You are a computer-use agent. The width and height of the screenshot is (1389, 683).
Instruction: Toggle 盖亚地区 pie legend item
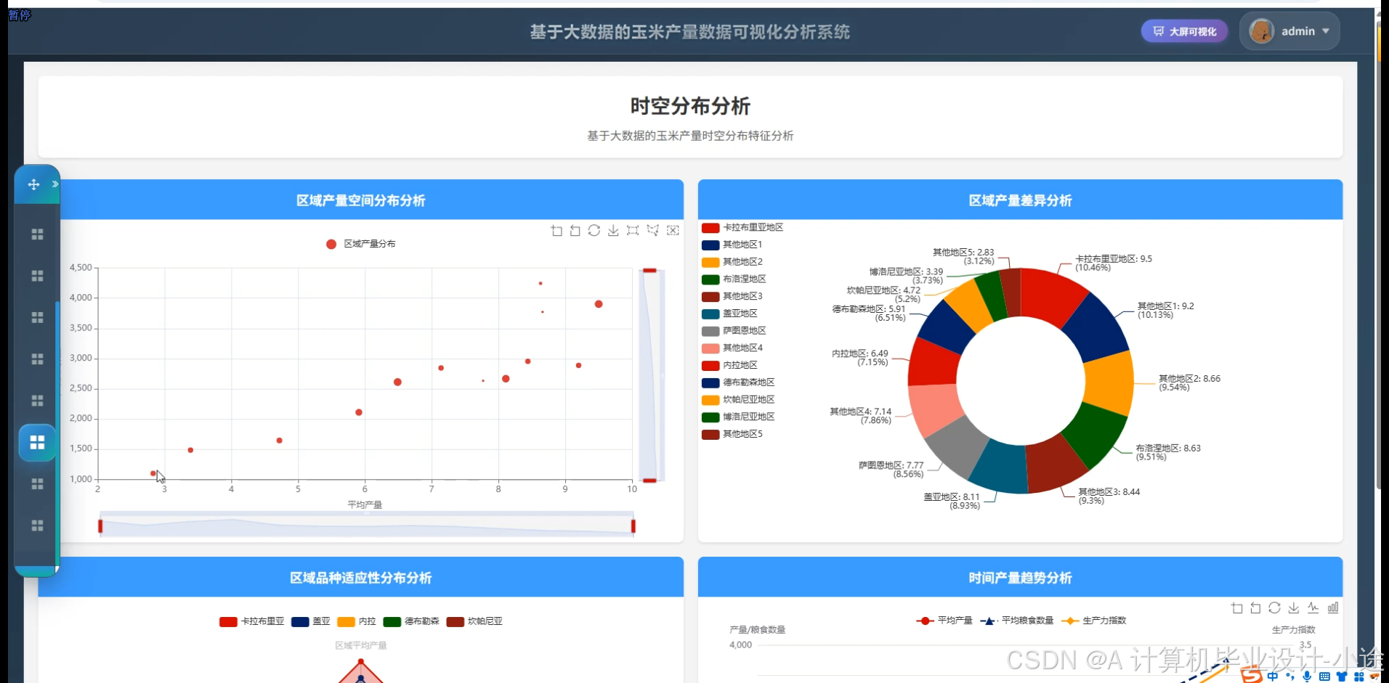(729, 314)
